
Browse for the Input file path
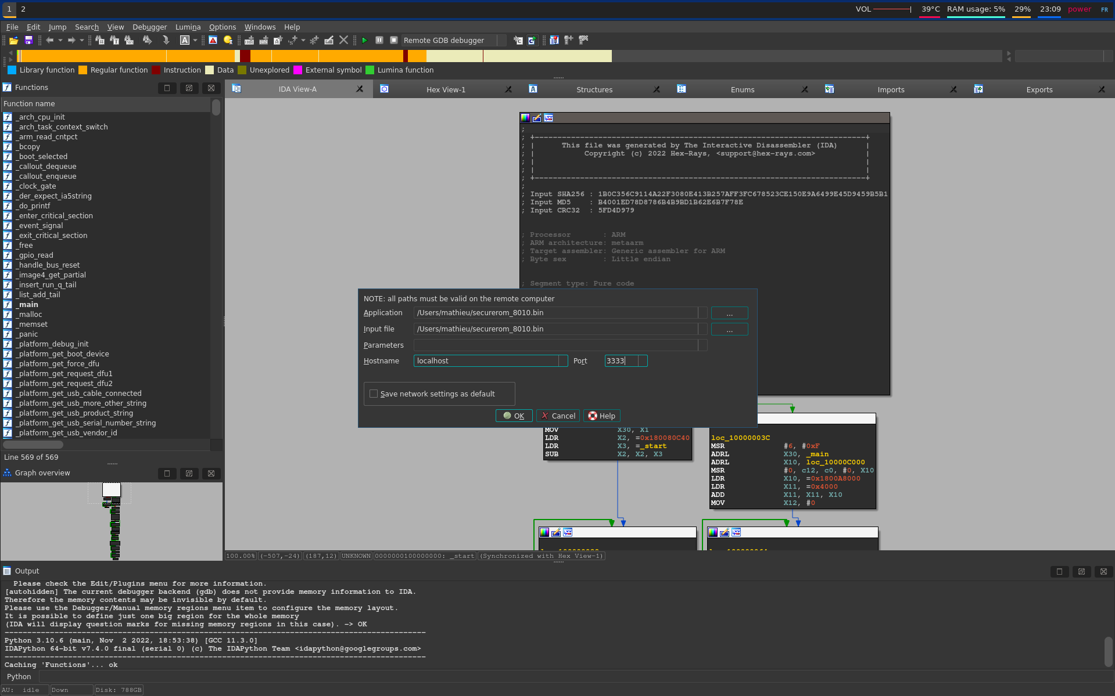tap(729, 329)
